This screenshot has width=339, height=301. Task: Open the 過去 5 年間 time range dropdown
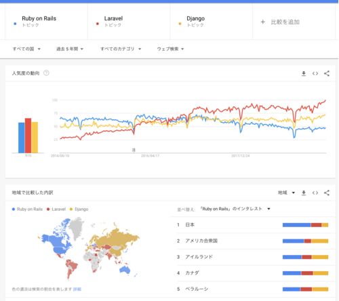70,49
